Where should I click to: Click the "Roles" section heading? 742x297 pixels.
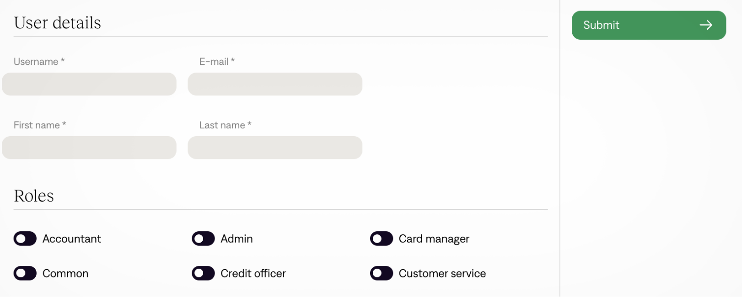coord(34,196)
